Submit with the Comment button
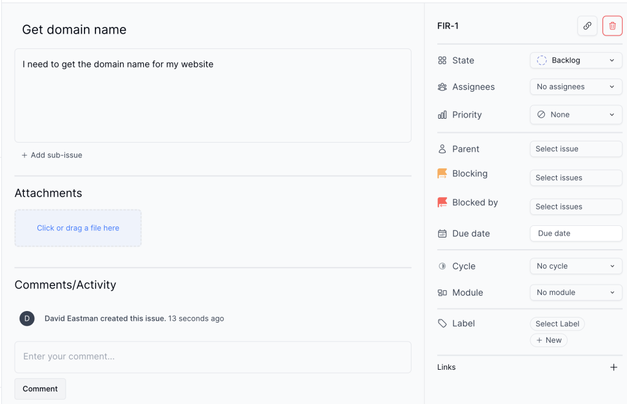The height and width of the screenshot is (404, 627). point(40,389)
